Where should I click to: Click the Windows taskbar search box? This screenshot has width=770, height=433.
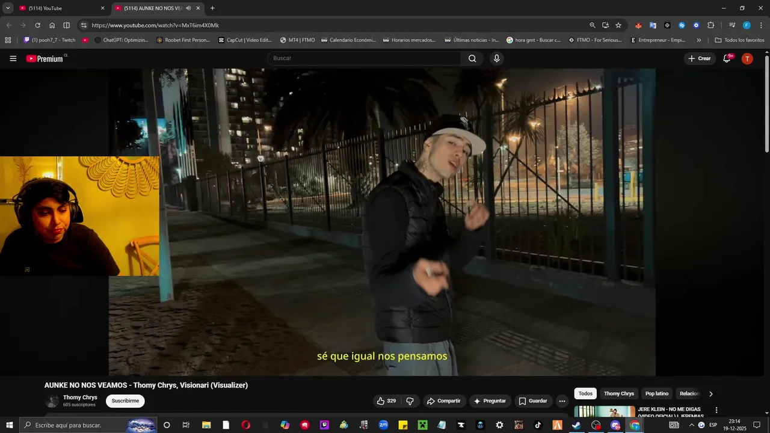88,425
